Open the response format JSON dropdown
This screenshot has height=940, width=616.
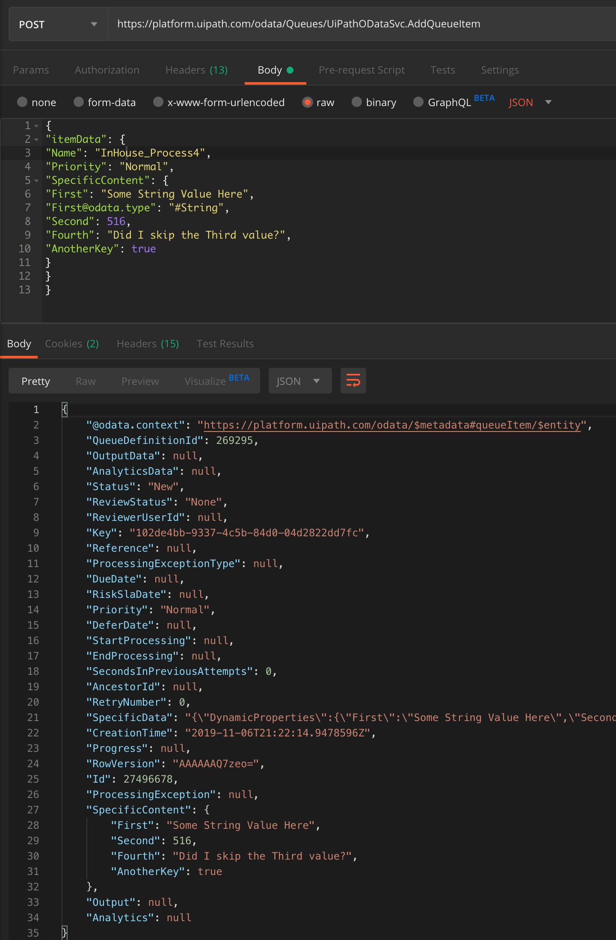(x=300, y=380)
